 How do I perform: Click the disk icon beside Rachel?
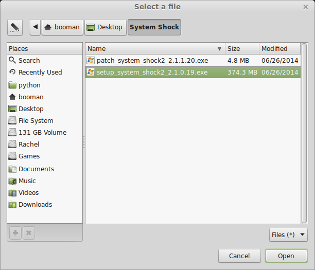pyautogui.click(x=12, y=144)
